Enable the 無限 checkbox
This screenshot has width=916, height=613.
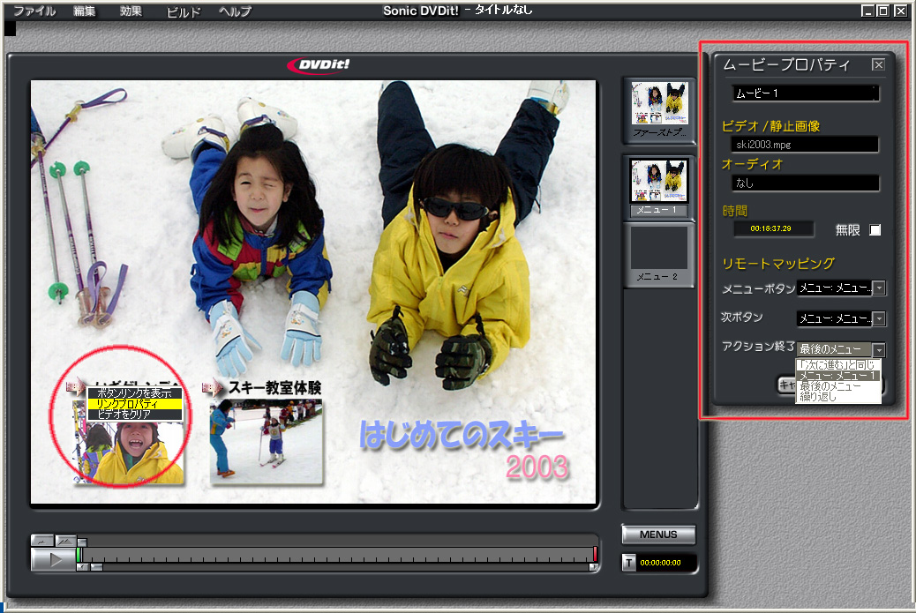click(x=875, y=230)
